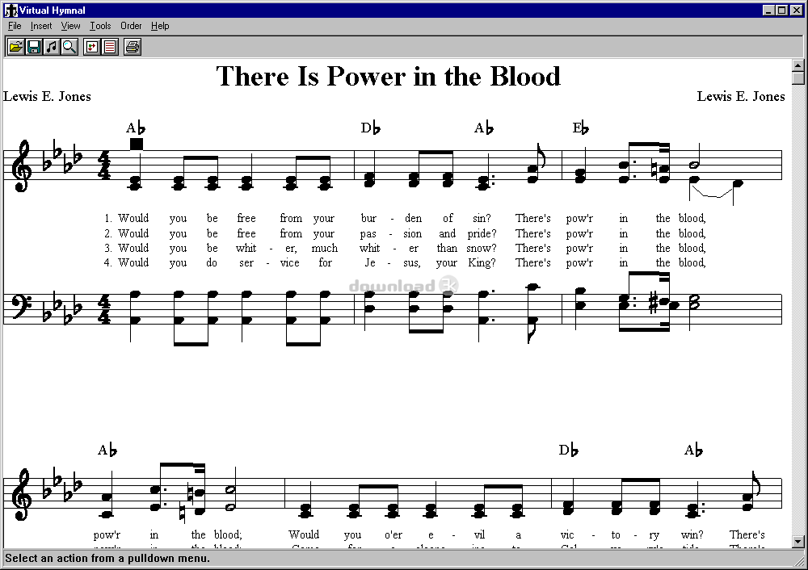The height and width of the screenshot is (570, 808).
Task: Click the Eb chord symbol in the first system
Action: (581, 128)
